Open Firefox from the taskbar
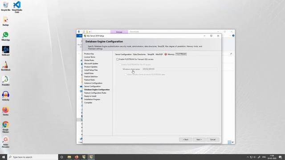The width and height of the screenshot is (285, 160). point(77,157)
